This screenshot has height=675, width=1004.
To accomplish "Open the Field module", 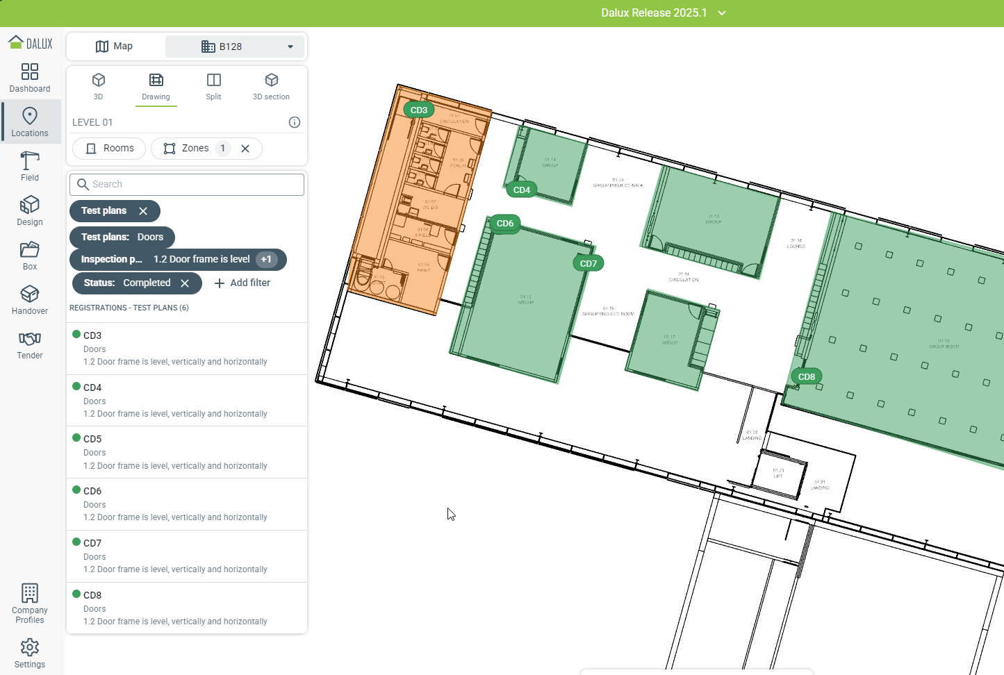I will (30, 167).
